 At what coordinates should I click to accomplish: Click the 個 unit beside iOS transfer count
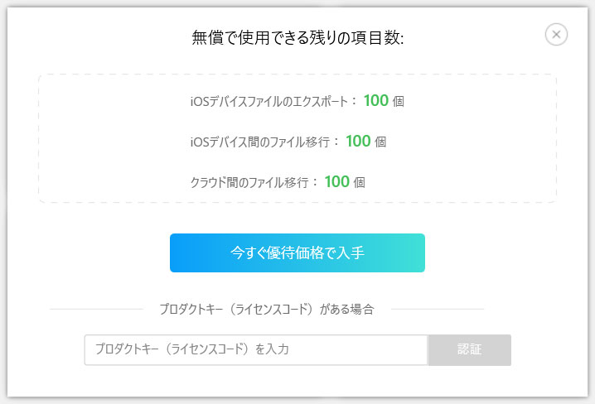coord(380,142)
